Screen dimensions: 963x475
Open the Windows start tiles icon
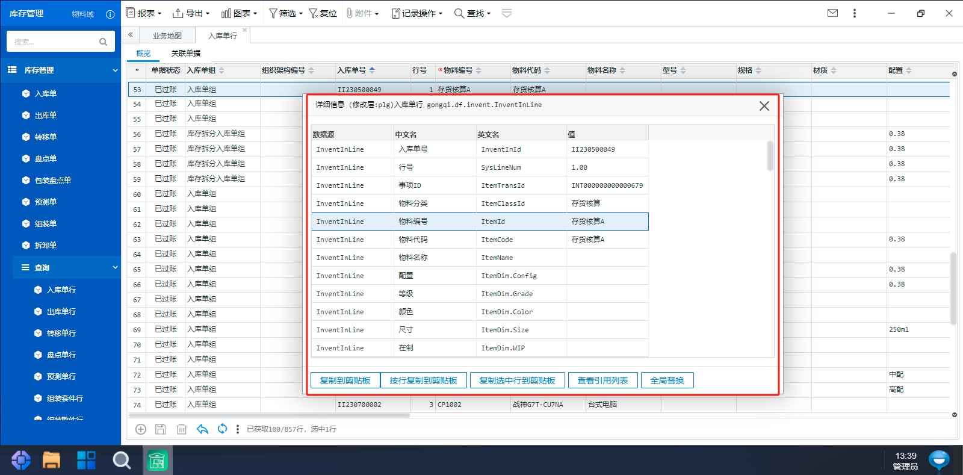coord(86,461)
